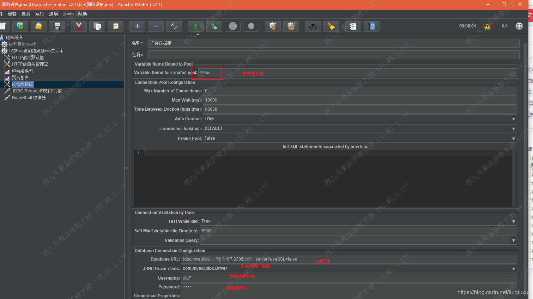533x299 pixels.
Task: Start the test with green play icon
Action: (196, 26)
